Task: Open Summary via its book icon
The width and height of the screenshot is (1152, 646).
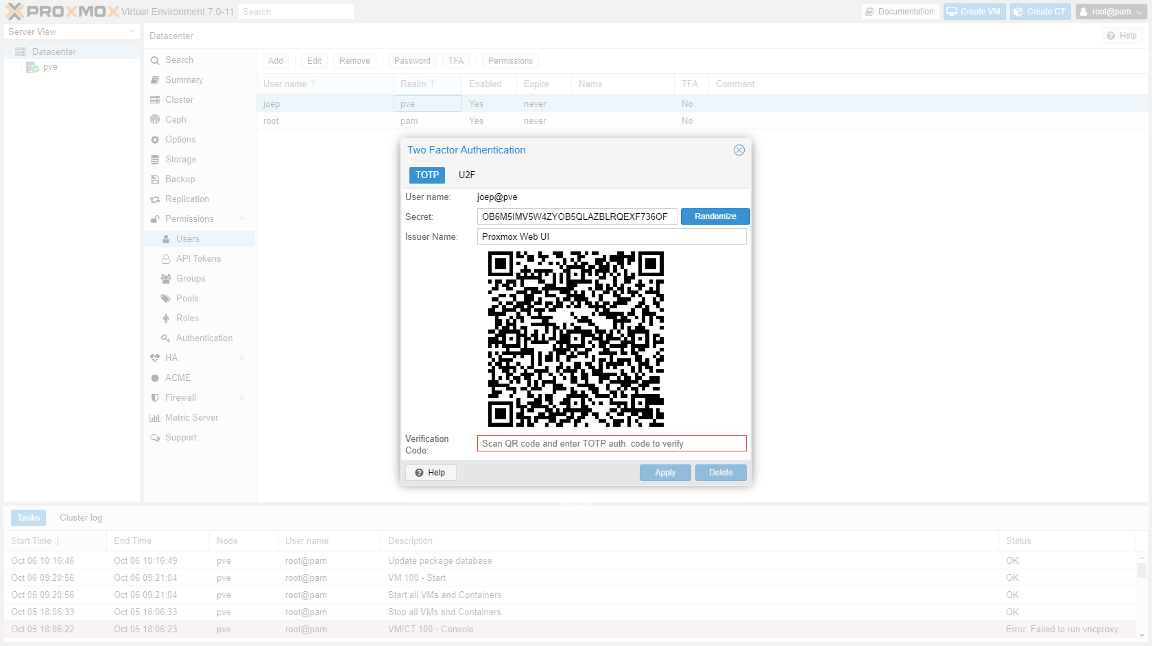Action: point(155,80)
